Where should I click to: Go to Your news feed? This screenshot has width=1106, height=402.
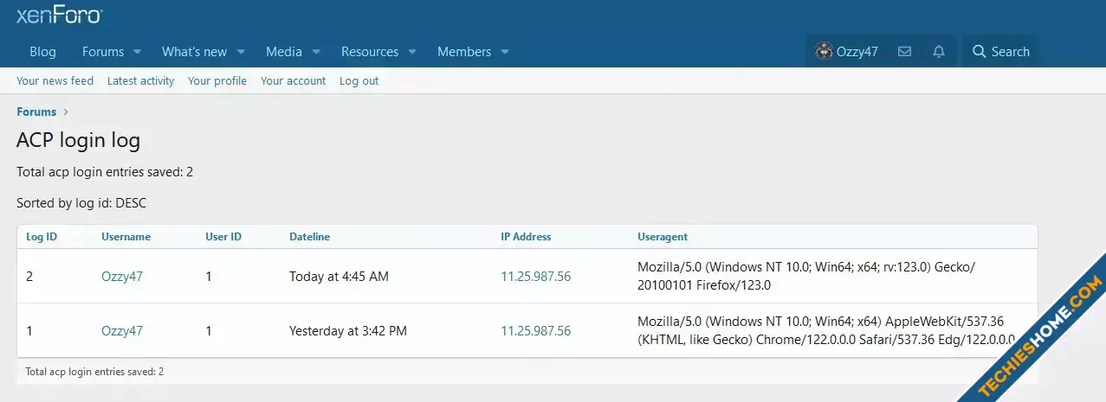[x=55, y=81]
